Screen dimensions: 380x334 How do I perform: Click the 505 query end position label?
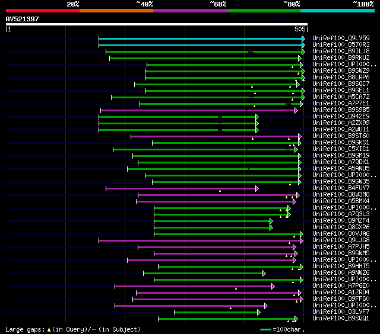click(x=300, y=29)
